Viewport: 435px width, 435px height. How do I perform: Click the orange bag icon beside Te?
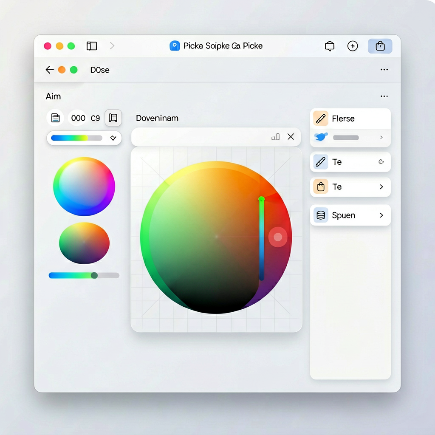point(321,186)
